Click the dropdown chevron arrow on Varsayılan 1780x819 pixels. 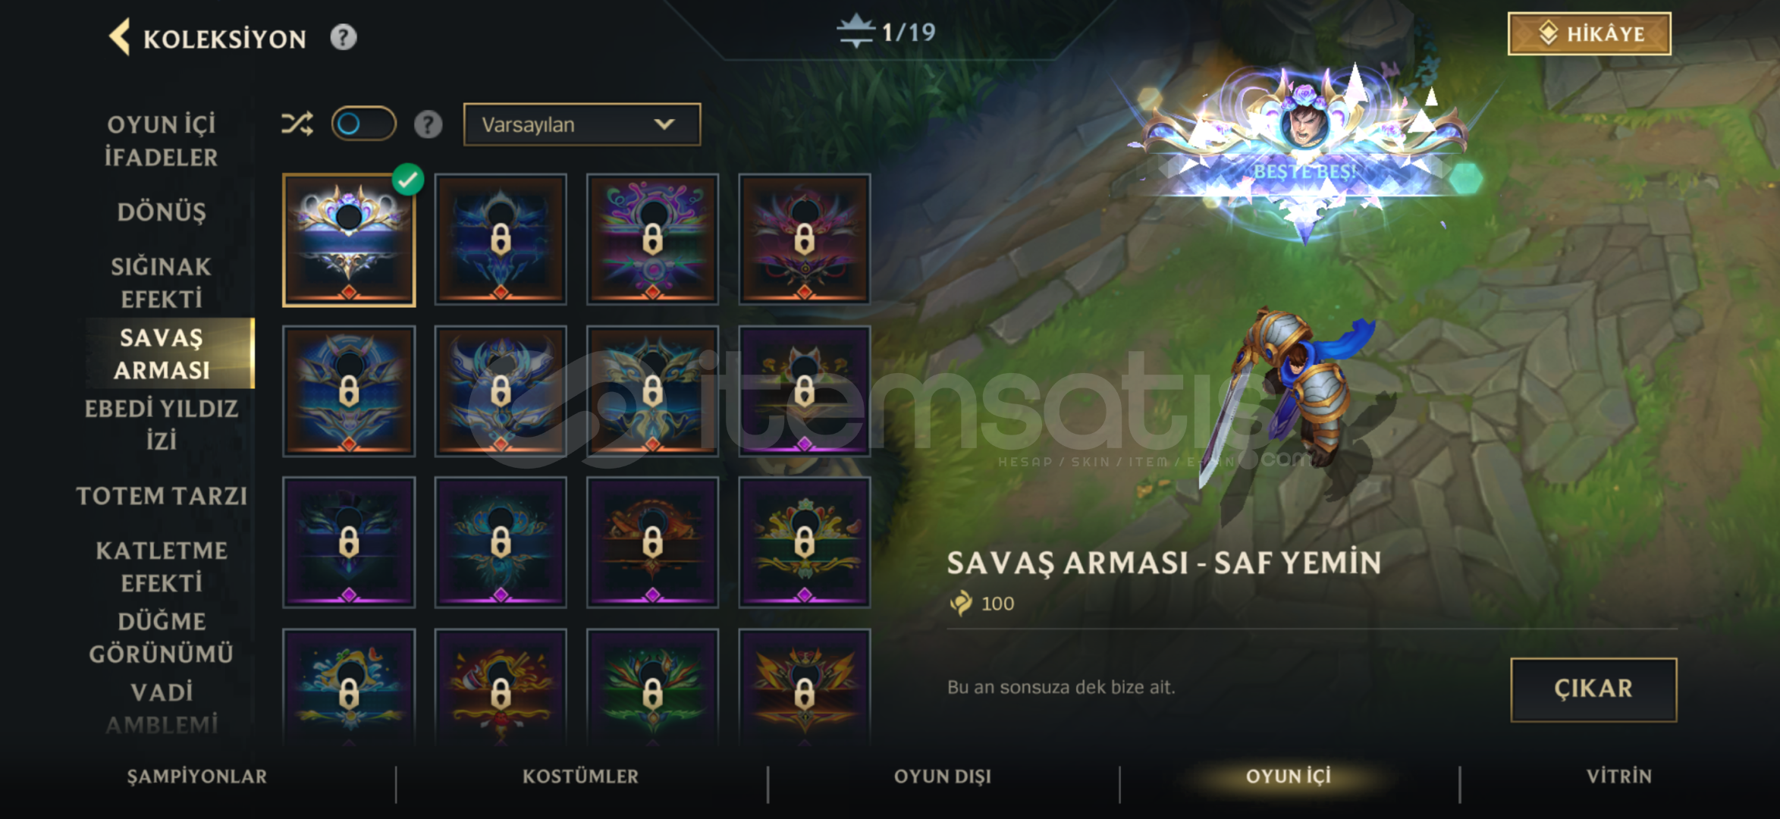point(664,124)
